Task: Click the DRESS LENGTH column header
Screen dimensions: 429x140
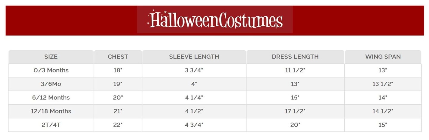Action: (x=295, y=57)
